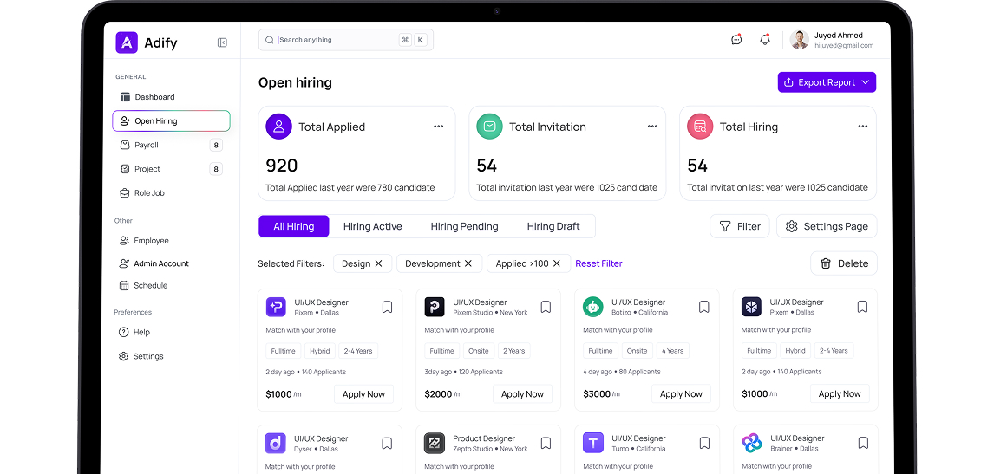Collapse the sidebar panel icon
The height and width of the screenshot is (474, 994).
pyautogui.click(x=222, y=42)
